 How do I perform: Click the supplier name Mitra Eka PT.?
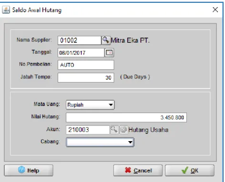point(130,40)
